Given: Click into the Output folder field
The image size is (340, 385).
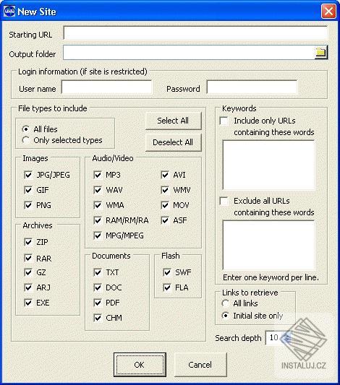Looking at the screenshot, I should point(189,52).
